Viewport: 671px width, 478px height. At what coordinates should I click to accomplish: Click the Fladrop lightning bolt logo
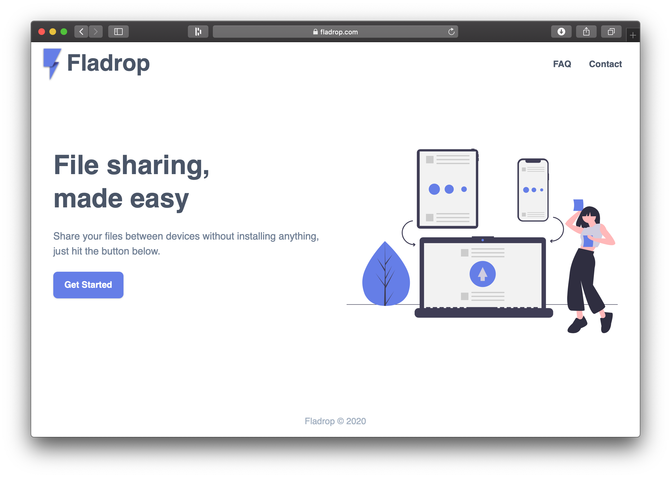[52, 63]
